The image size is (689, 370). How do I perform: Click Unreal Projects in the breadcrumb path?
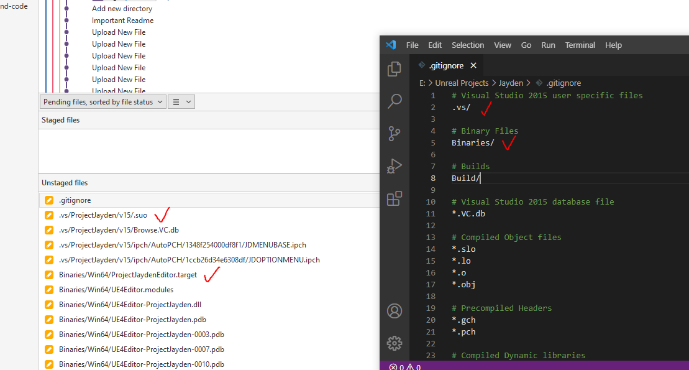pos(460,83)
